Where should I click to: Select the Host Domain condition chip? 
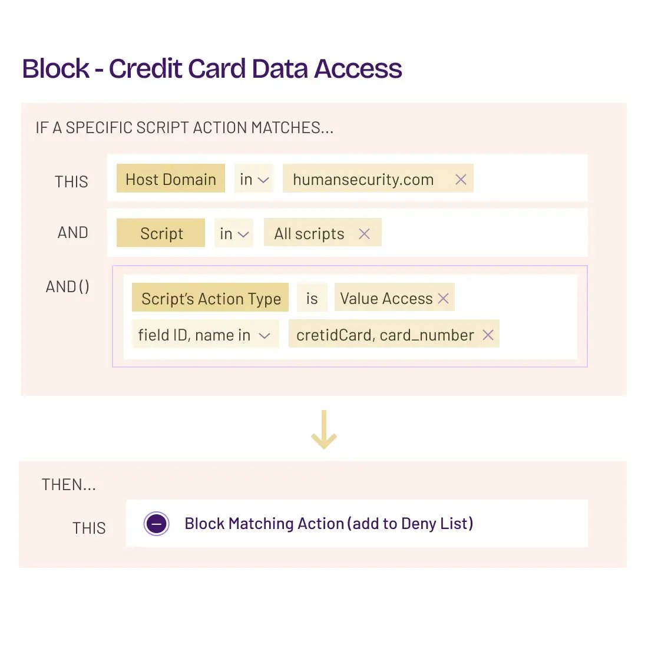tap(171, 179)
